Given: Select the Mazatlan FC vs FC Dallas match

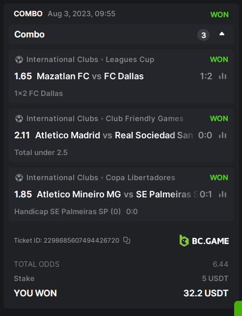Looking at the screenshot, I should click(90, 76).
